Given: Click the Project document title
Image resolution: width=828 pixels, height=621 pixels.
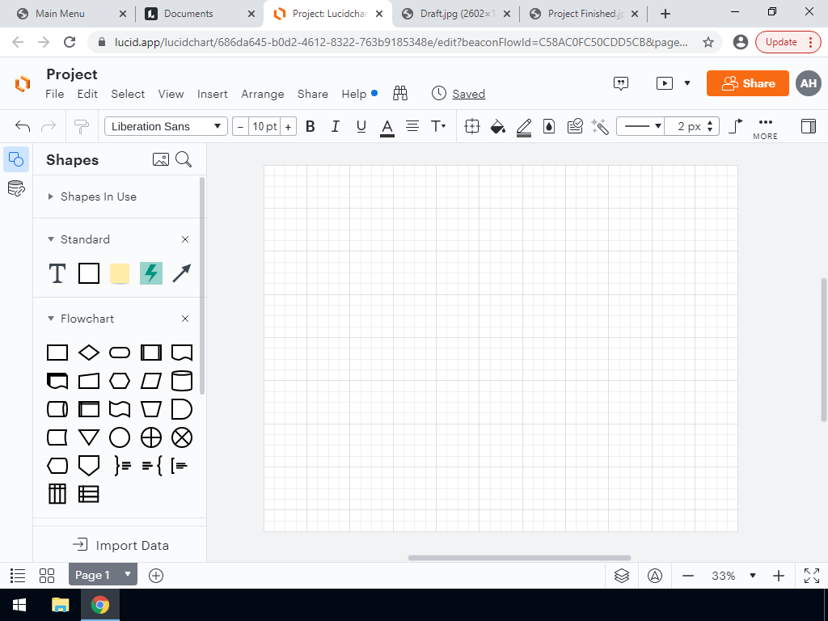Looking at the screenshot, I should click(x=72, y=74).
